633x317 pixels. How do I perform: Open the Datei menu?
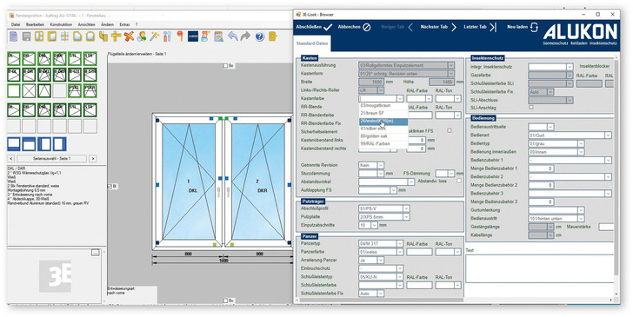pyautogui.click(x=16, y=24)
